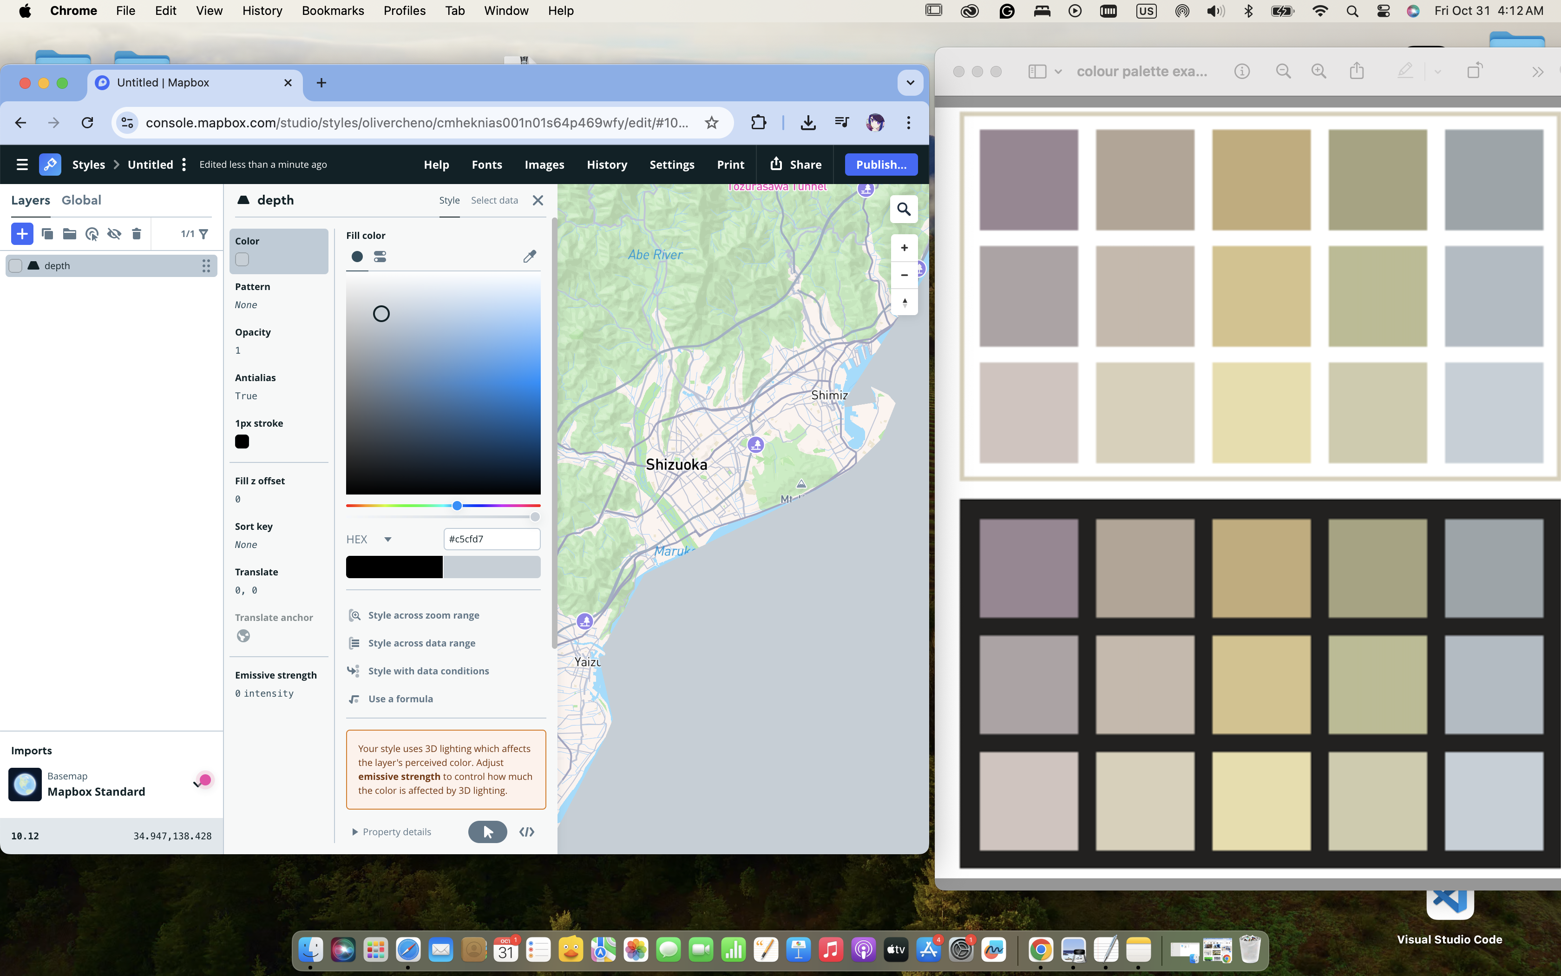Image resolution: width=1561 pixels, height=976 pixels.
Task: Group layers with the folder icon
Action: tap(70, 234)
